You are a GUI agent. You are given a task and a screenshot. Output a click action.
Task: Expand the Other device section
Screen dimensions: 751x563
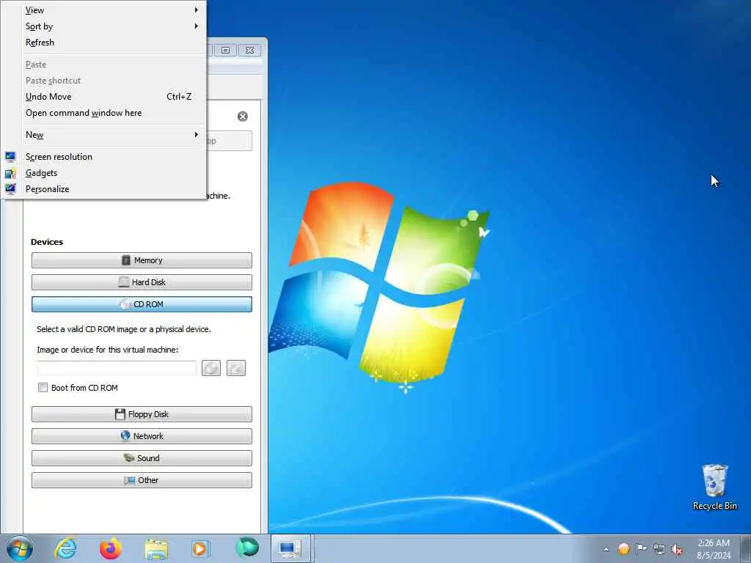tap(142, 480)
